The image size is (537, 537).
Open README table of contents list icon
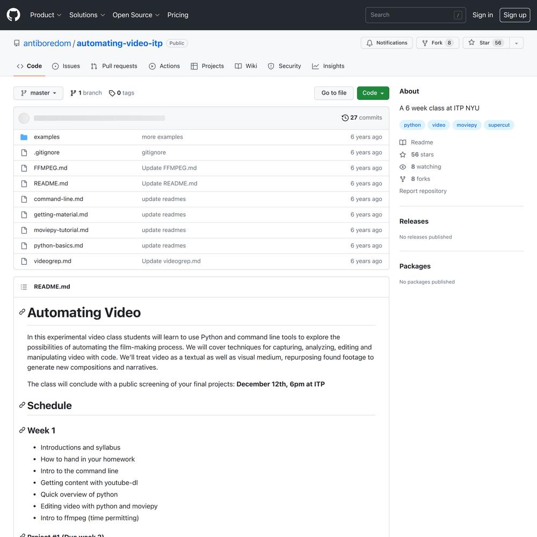[24, 287]
